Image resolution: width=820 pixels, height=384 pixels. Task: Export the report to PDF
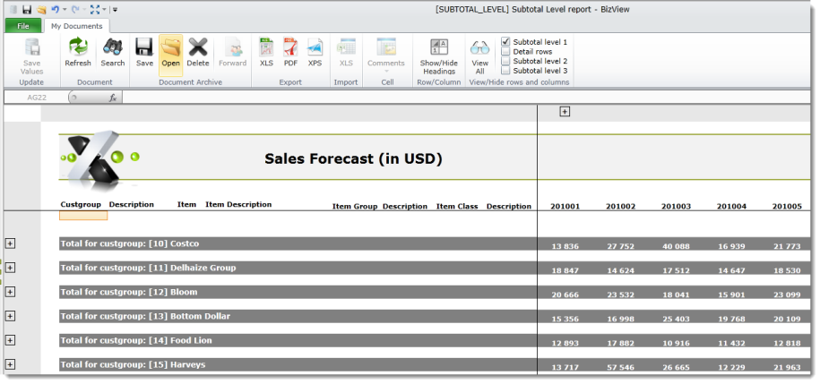pos(290,47)
